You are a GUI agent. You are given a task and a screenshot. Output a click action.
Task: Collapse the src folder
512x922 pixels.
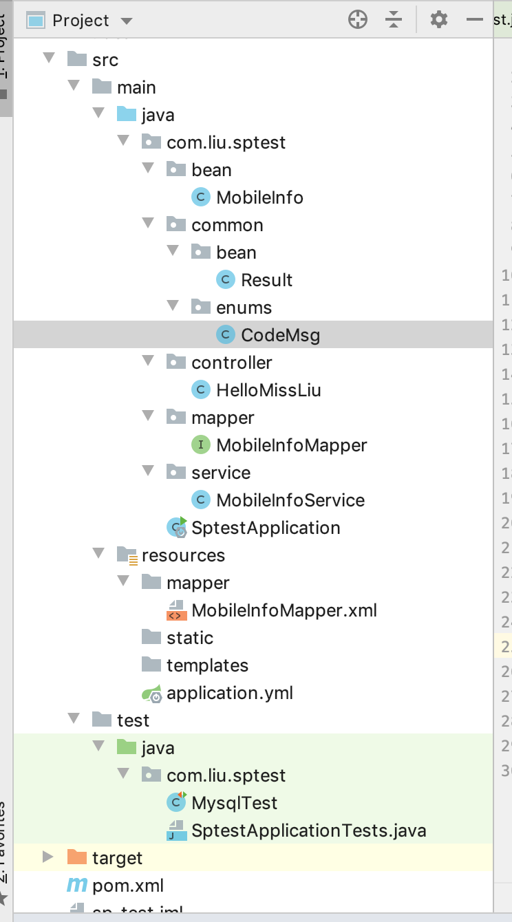(49, 59)
